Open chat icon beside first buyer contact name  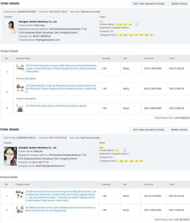(137, 24)
